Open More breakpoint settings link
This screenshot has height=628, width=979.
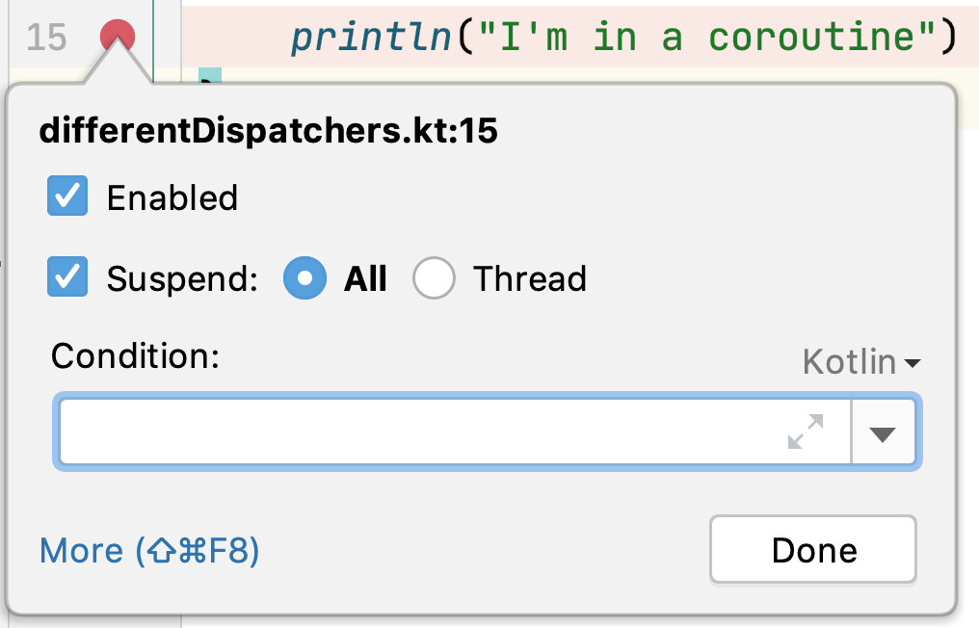pyautogui.click(x=149, y=551)
